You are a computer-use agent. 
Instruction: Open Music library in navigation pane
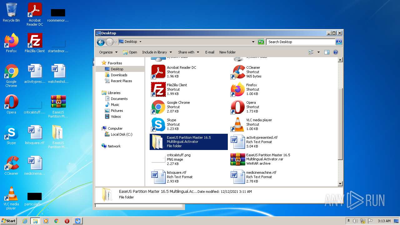coord(115,105)
